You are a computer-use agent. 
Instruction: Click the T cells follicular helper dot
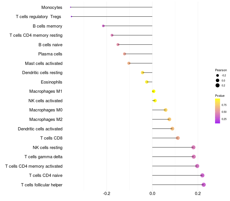pyautogui.click(x=204, y=185)
